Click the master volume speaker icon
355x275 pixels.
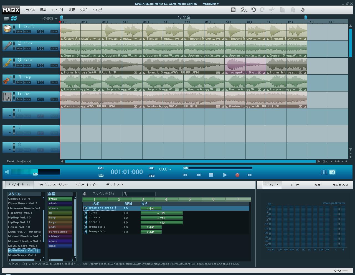coord(7,172)
